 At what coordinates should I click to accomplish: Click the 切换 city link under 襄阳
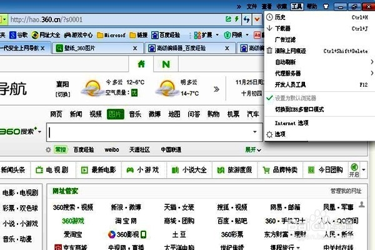coord(62,94)
